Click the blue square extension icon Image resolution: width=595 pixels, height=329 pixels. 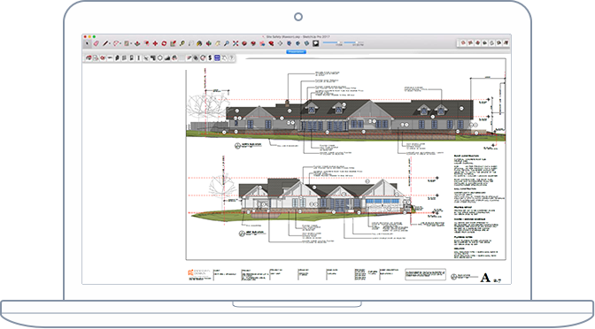tap(217, 58)
